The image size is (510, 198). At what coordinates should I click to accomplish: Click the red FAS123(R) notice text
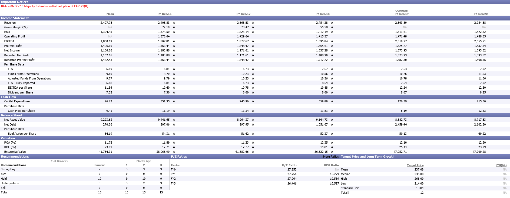(44, 6)
